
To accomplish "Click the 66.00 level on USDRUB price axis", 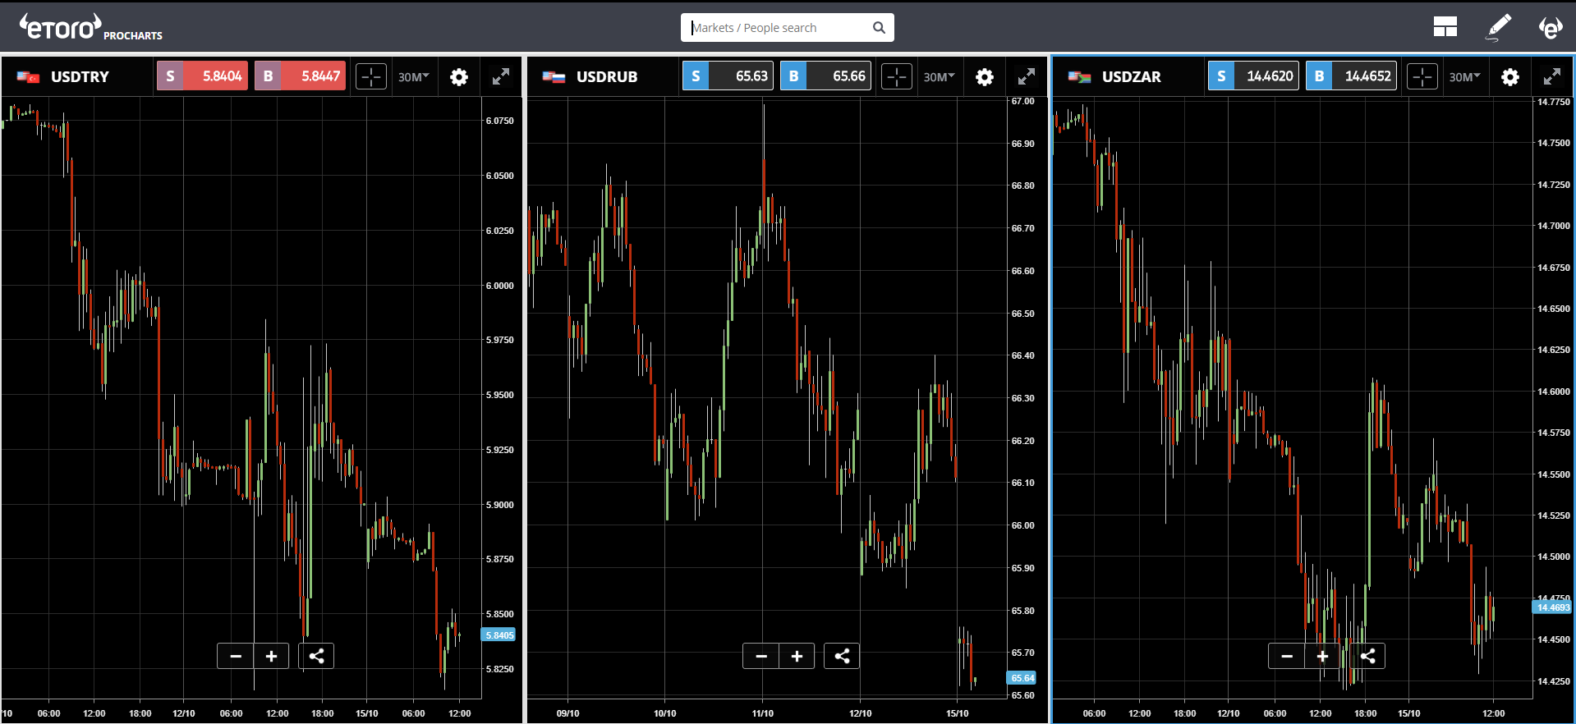I will tap(1023, 525).
